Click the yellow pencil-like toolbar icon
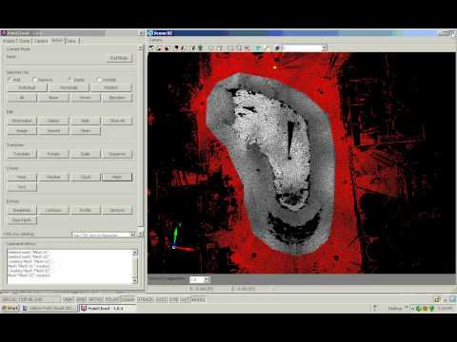The image size is (457, 342). pos(267,48)
